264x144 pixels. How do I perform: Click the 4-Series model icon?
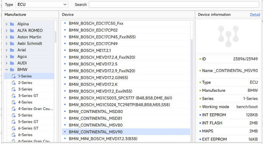(x=14, y=102)
